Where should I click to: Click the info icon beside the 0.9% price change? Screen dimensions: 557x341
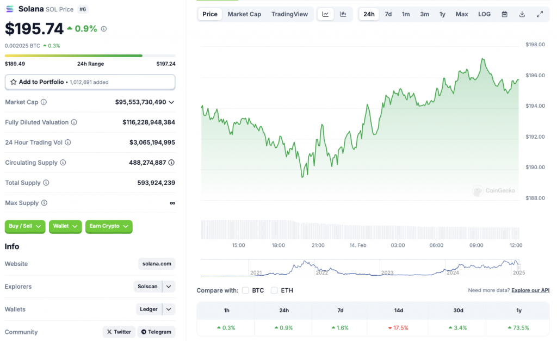point(104,29)
